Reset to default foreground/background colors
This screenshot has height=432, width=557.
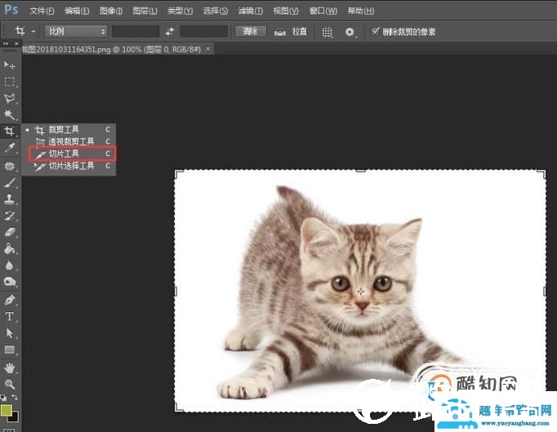(4, 398)
